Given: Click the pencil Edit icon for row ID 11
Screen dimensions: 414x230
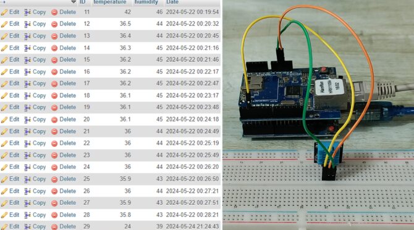Looking at the screenshot, I should coord(4,12).
